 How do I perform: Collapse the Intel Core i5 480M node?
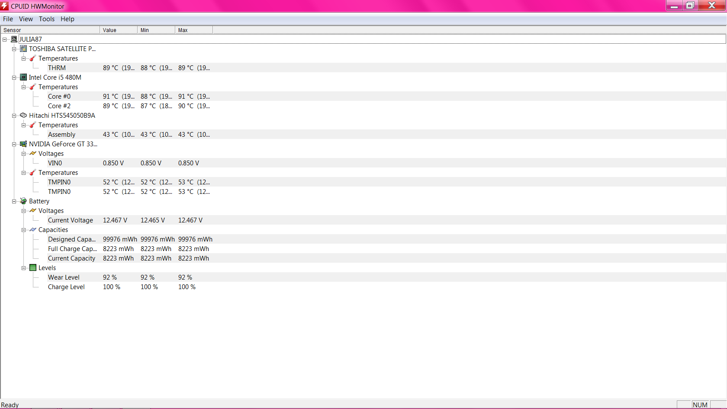coord(14,77)
